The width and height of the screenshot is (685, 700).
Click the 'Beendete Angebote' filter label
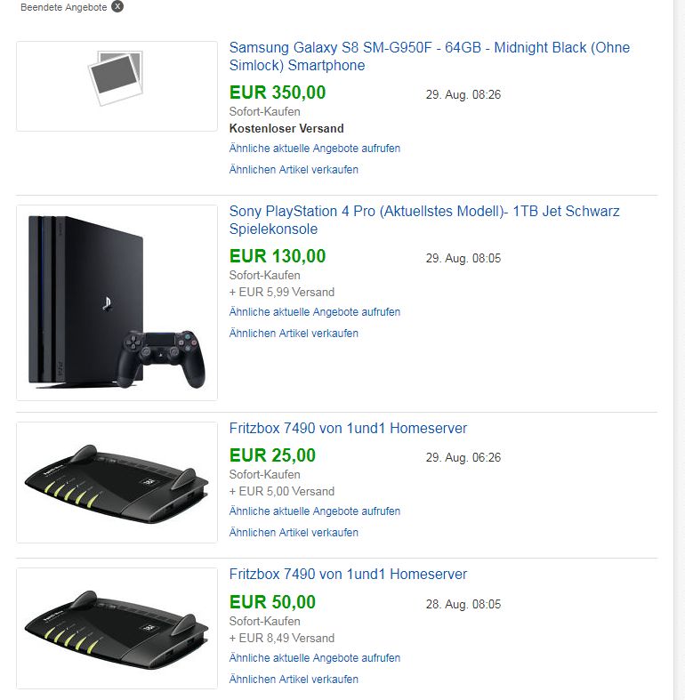63,7
